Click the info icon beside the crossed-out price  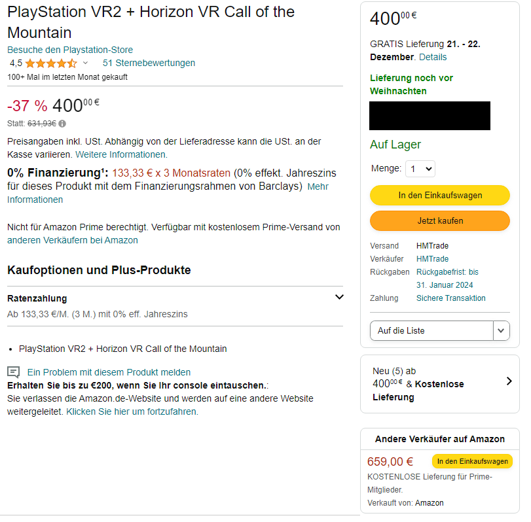tap(62, 124)
